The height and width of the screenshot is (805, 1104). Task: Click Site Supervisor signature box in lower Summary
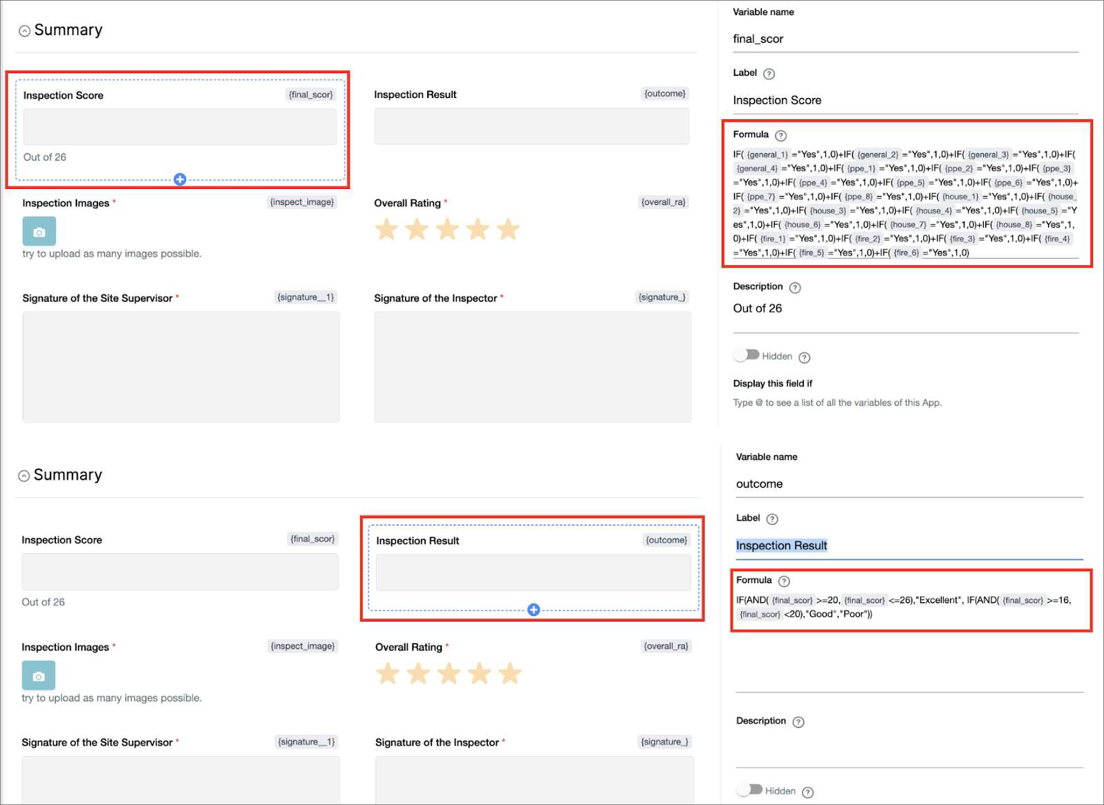pos(181,780)
